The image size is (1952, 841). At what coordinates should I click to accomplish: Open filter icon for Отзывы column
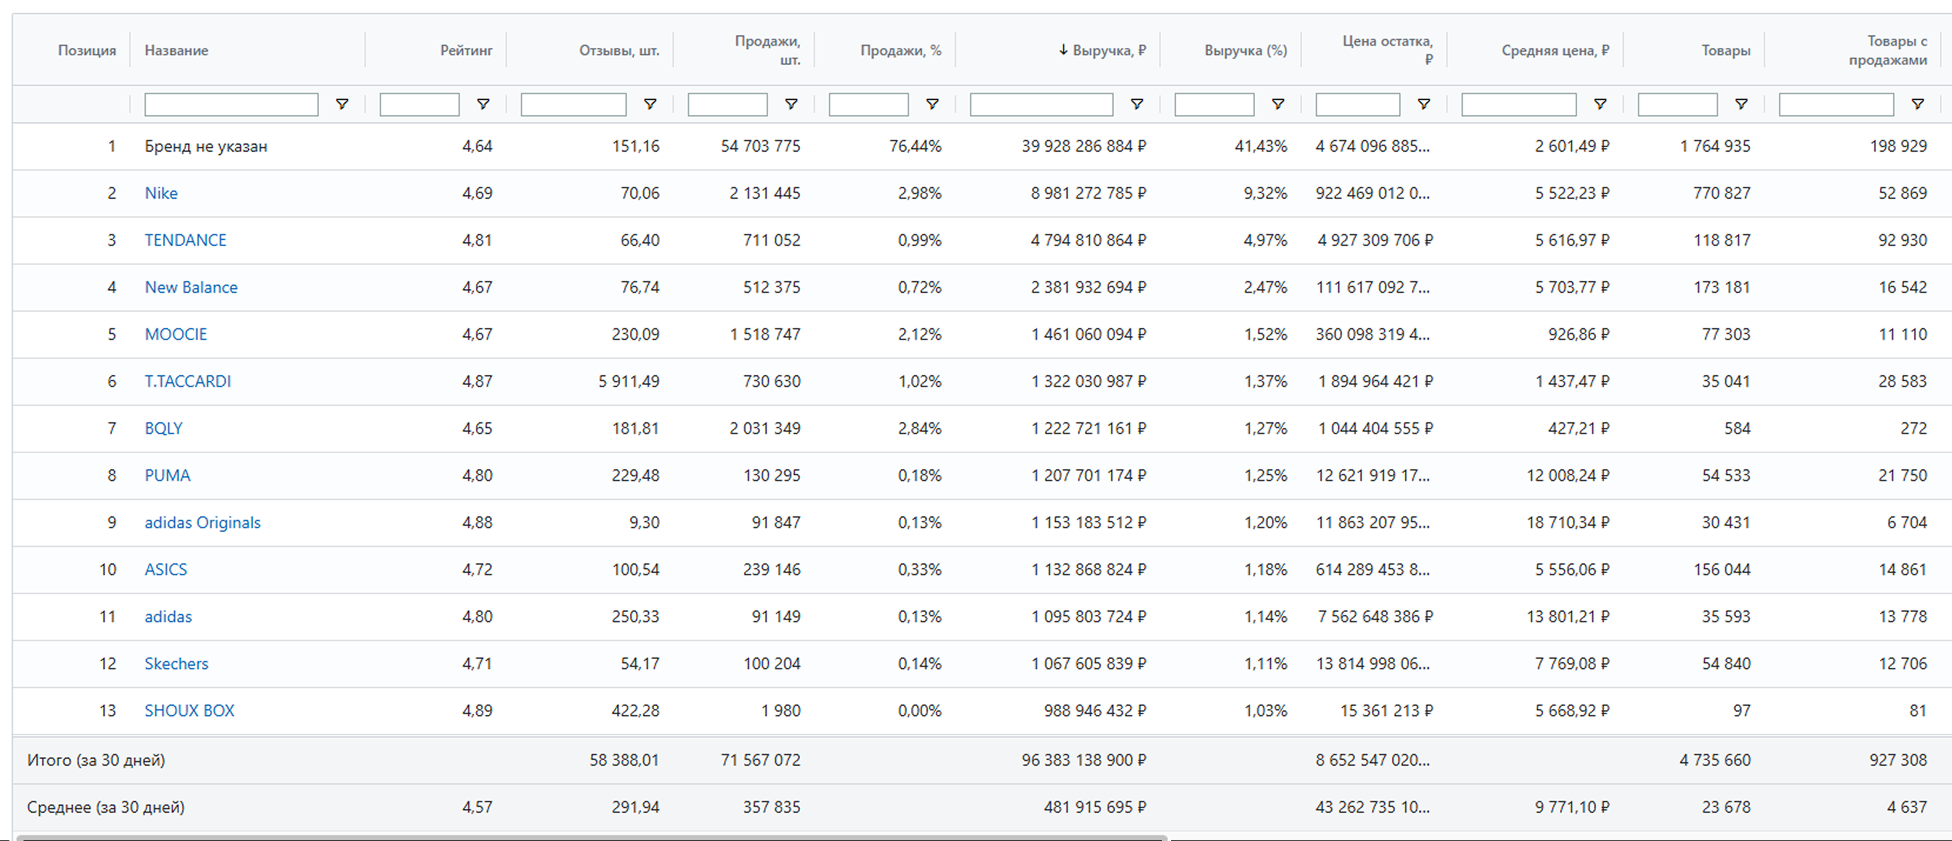pos(650,105)
